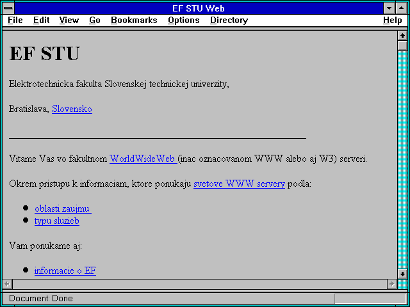410x307 pixels.
Task: Open the Edit menu
Action: [x=41, y=20]
